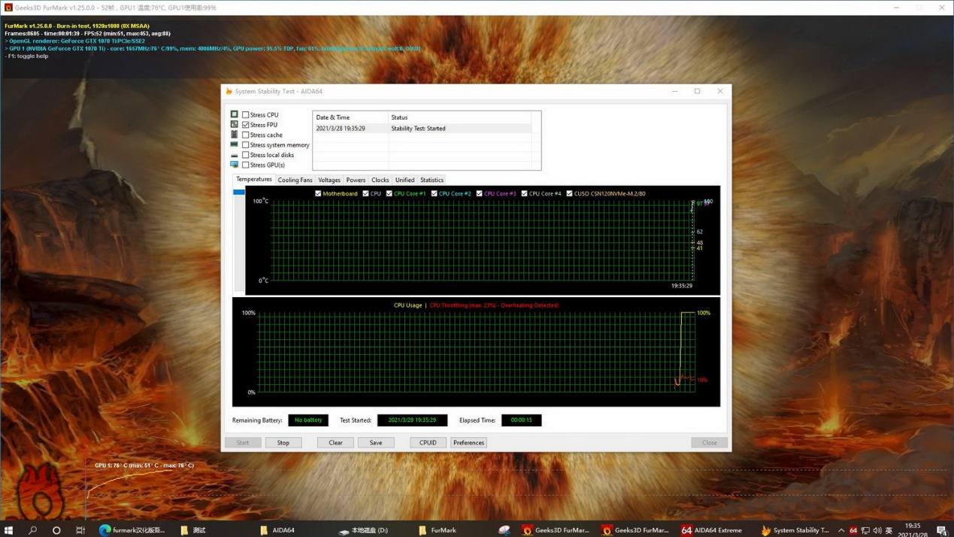Viewport: 954px width, 537px height.
Task: Click the Preferences button
Action: (468, 442)
